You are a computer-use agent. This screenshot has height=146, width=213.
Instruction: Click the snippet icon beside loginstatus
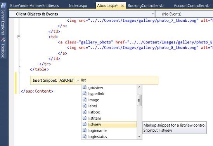(x=85, y=136)
